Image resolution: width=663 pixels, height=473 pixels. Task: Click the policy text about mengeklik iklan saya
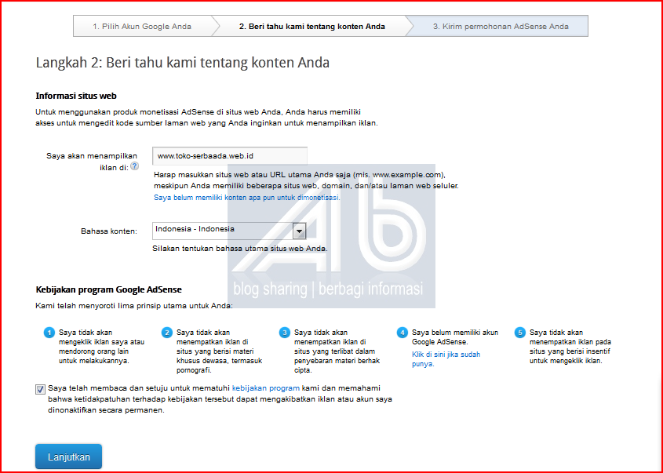[x=101, y=347]
